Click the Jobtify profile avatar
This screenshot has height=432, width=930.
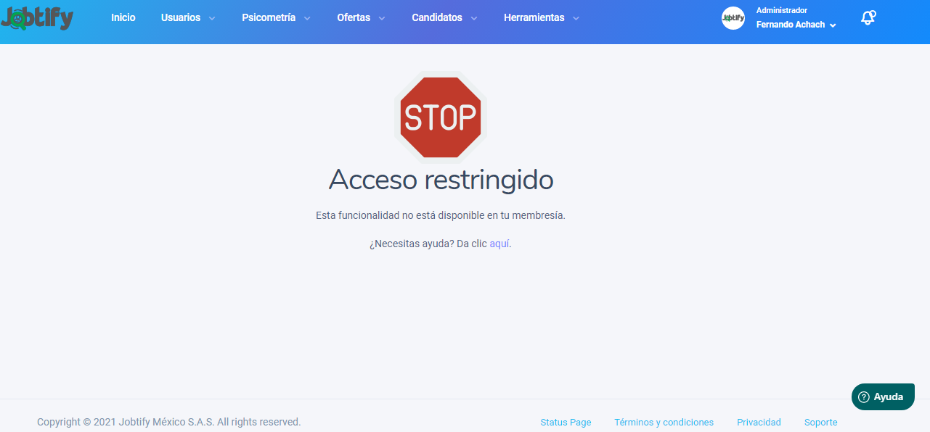point(733,18)
